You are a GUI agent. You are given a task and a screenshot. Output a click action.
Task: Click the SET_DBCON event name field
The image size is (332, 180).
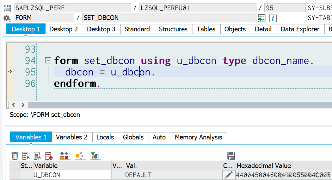point(169,18)
